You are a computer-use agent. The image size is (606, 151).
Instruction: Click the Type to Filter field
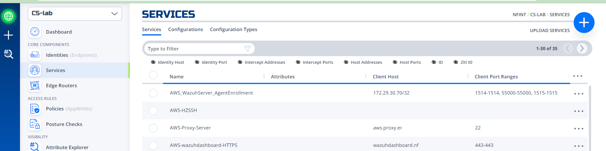[199, 49]
